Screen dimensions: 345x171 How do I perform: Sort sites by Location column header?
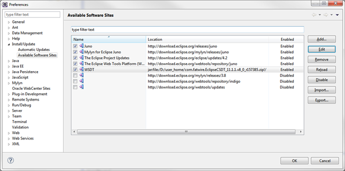coord(207,39)
